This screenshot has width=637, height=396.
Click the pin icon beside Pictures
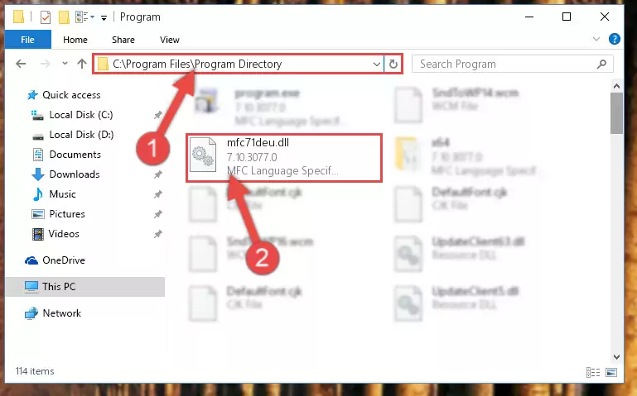point(158,214)
